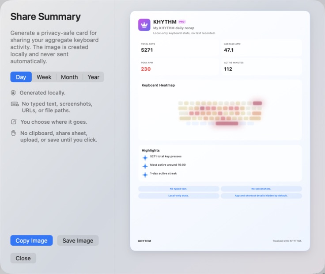Click the hand icon beside No clipboard
Screen dimensions: 325x274
point(14,133)
